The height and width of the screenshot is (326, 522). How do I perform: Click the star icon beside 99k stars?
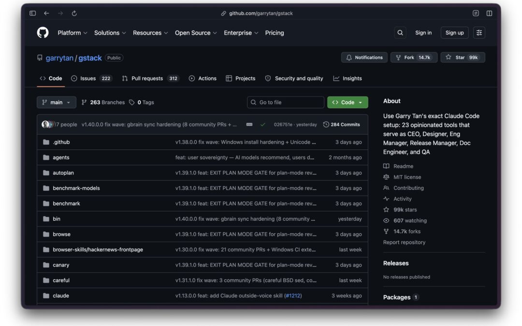[x=386, y=210]
